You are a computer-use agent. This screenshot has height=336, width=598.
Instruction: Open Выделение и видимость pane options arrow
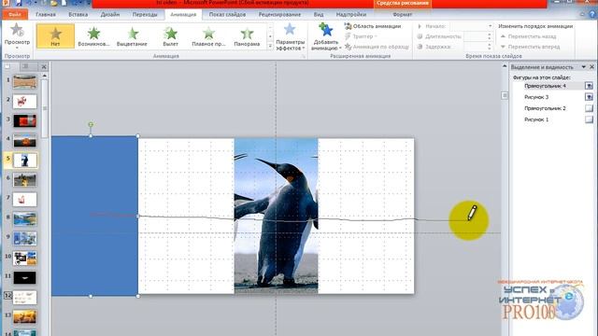pyautogui.click(x=583, y=66)
